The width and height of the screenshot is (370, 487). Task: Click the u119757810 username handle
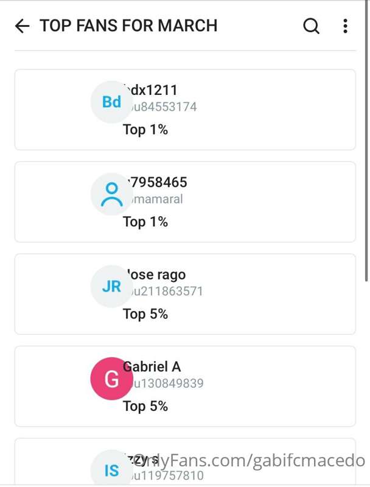164,475
